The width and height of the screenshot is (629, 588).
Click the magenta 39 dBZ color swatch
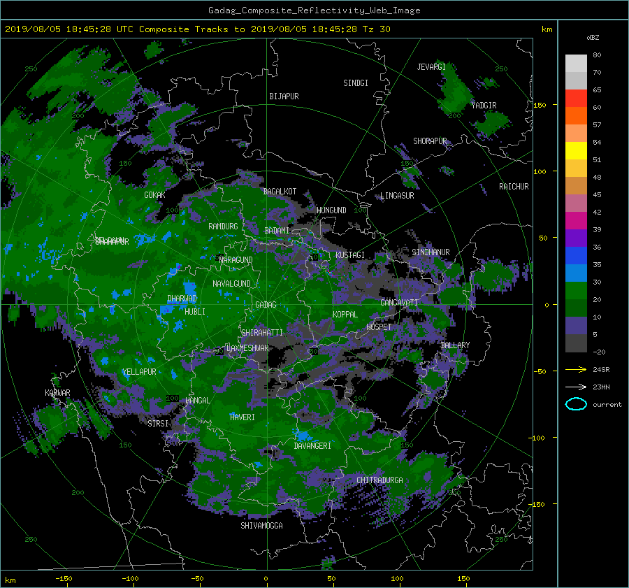pyautogui.click(x=576, y=220)
